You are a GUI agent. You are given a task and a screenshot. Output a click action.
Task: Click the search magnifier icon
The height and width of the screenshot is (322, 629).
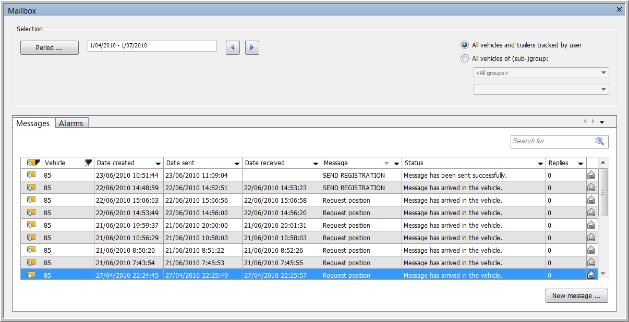[x=600, y=141]
